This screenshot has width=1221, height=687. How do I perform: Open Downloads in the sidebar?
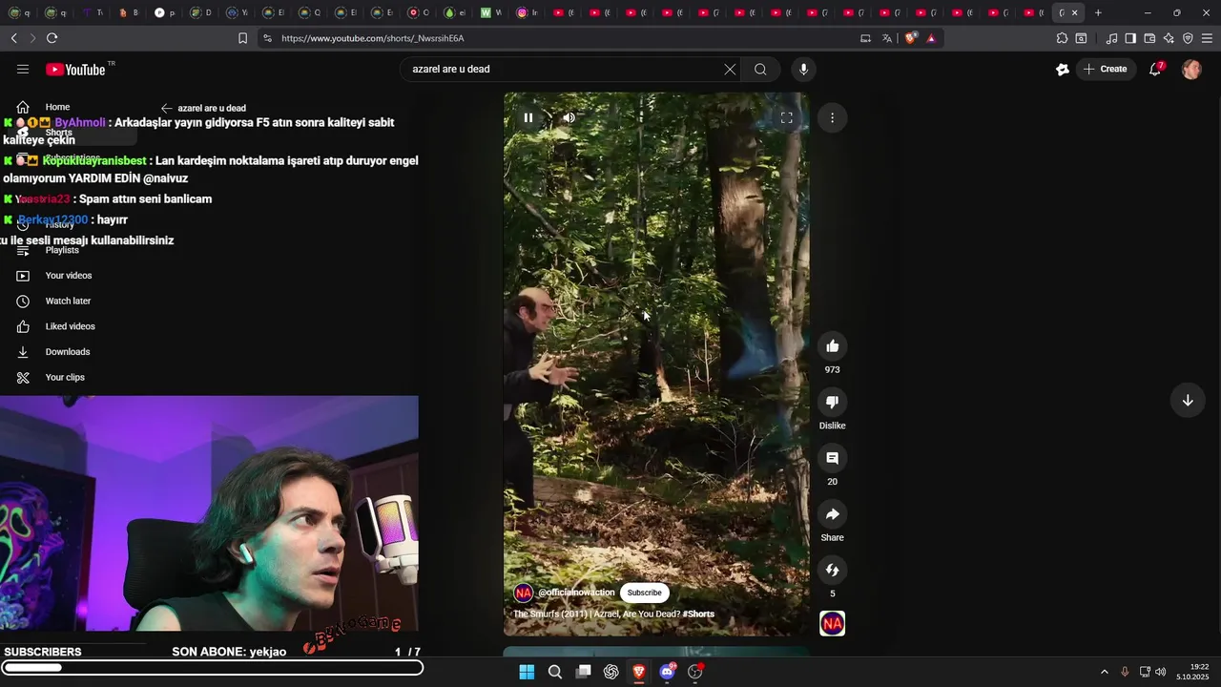coord(67,352)
